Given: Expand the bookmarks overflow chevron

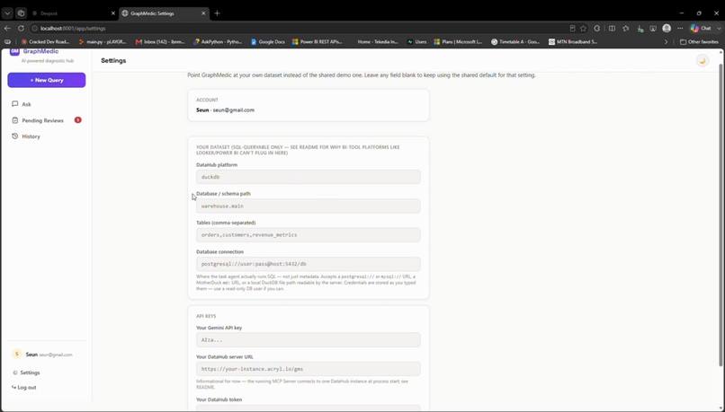Looking at the screenshot, I should 666,41.
